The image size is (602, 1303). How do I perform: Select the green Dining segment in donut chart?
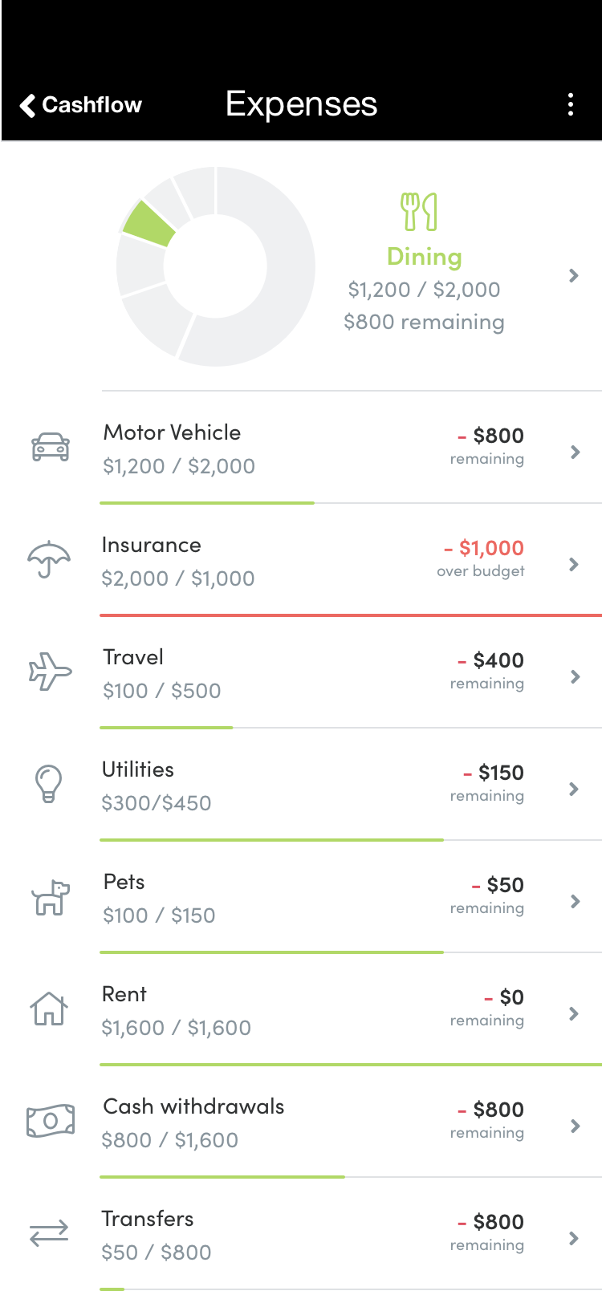(150, 224)
